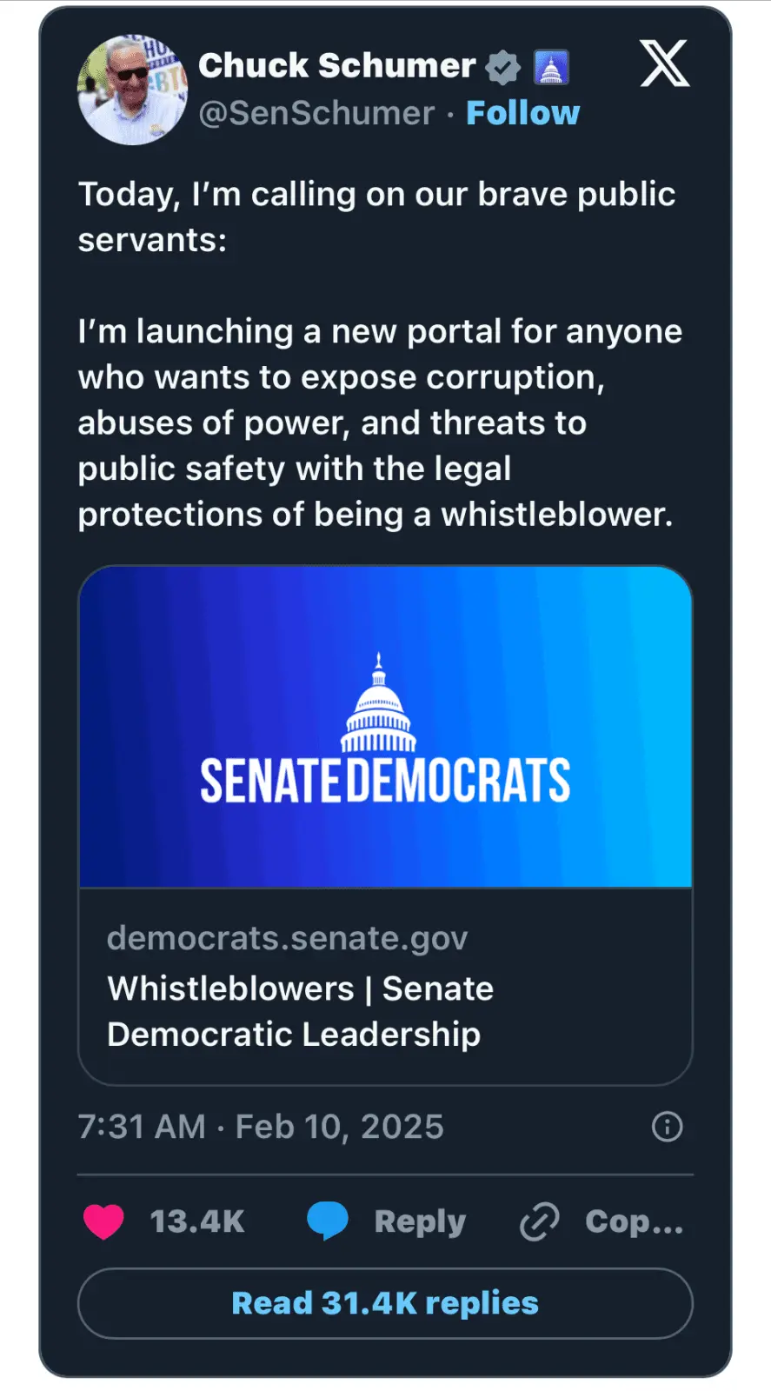Click the 7:31 AM · Feb 10, 2025 timestamp
Viewport: 771px width, 1391px height.
pos(261,1127)
